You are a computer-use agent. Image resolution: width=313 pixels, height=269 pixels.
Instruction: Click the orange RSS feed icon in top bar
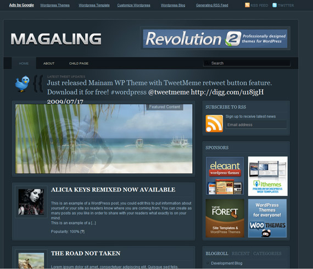[247, 5]
